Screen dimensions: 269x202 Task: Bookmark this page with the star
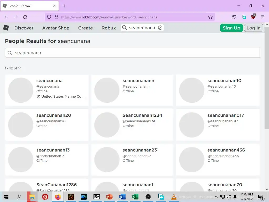pyautogui.click(x=210, y=17)
